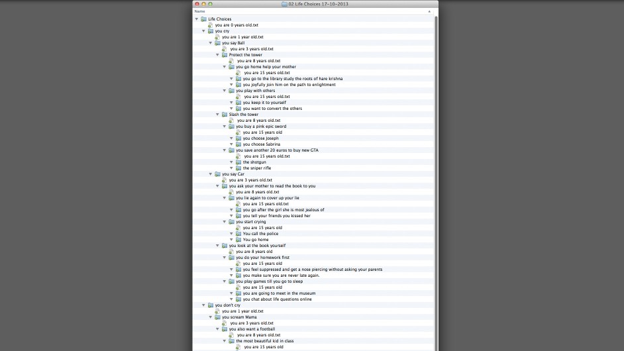Select 'you chat about life questions online' row

click(x=277, y=299)
